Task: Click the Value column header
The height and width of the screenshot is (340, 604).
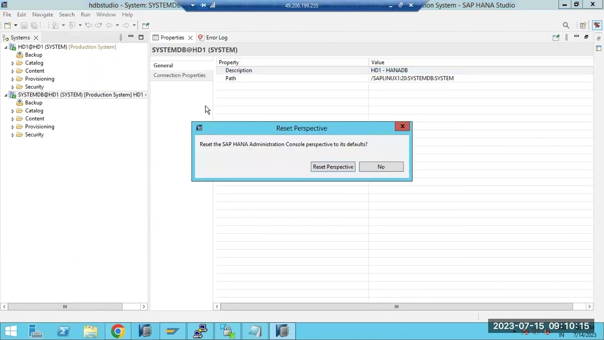Action: click(x=481, y=62)
